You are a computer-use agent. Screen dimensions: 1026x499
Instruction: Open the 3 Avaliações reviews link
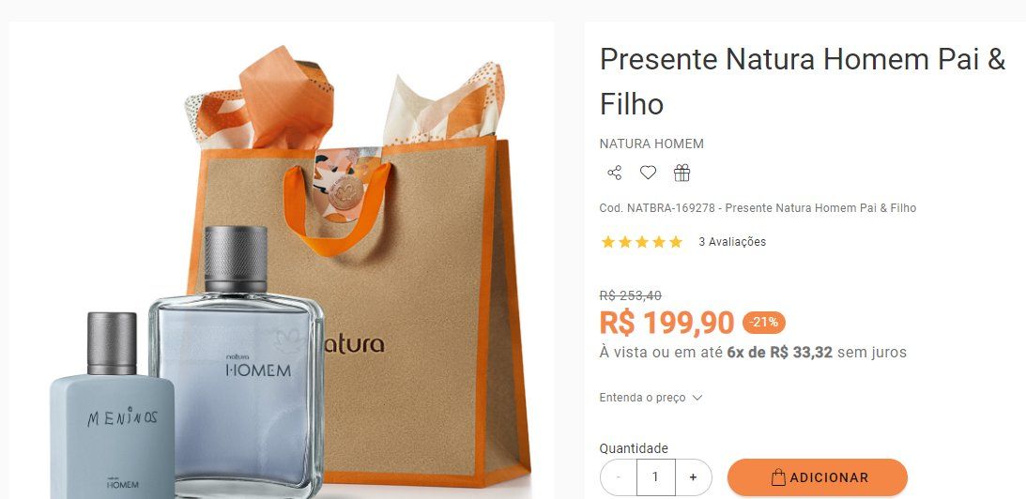[732, 242]
